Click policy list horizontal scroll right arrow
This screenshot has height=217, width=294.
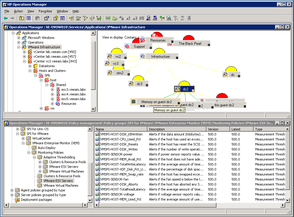[x=283, y=205]
